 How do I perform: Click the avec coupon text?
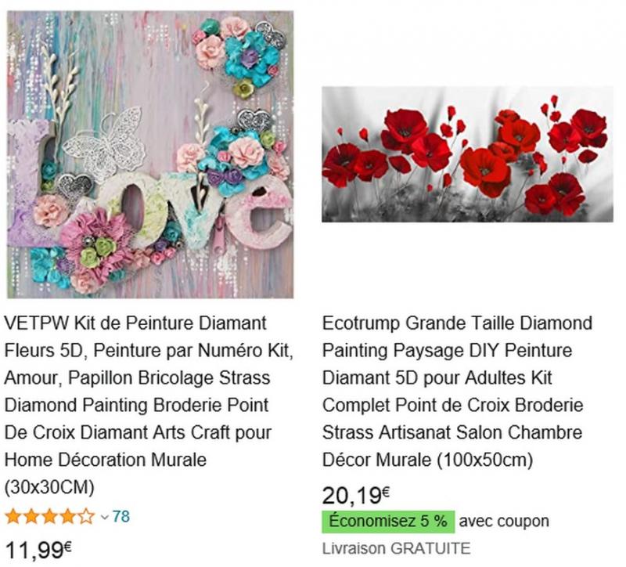504,521
